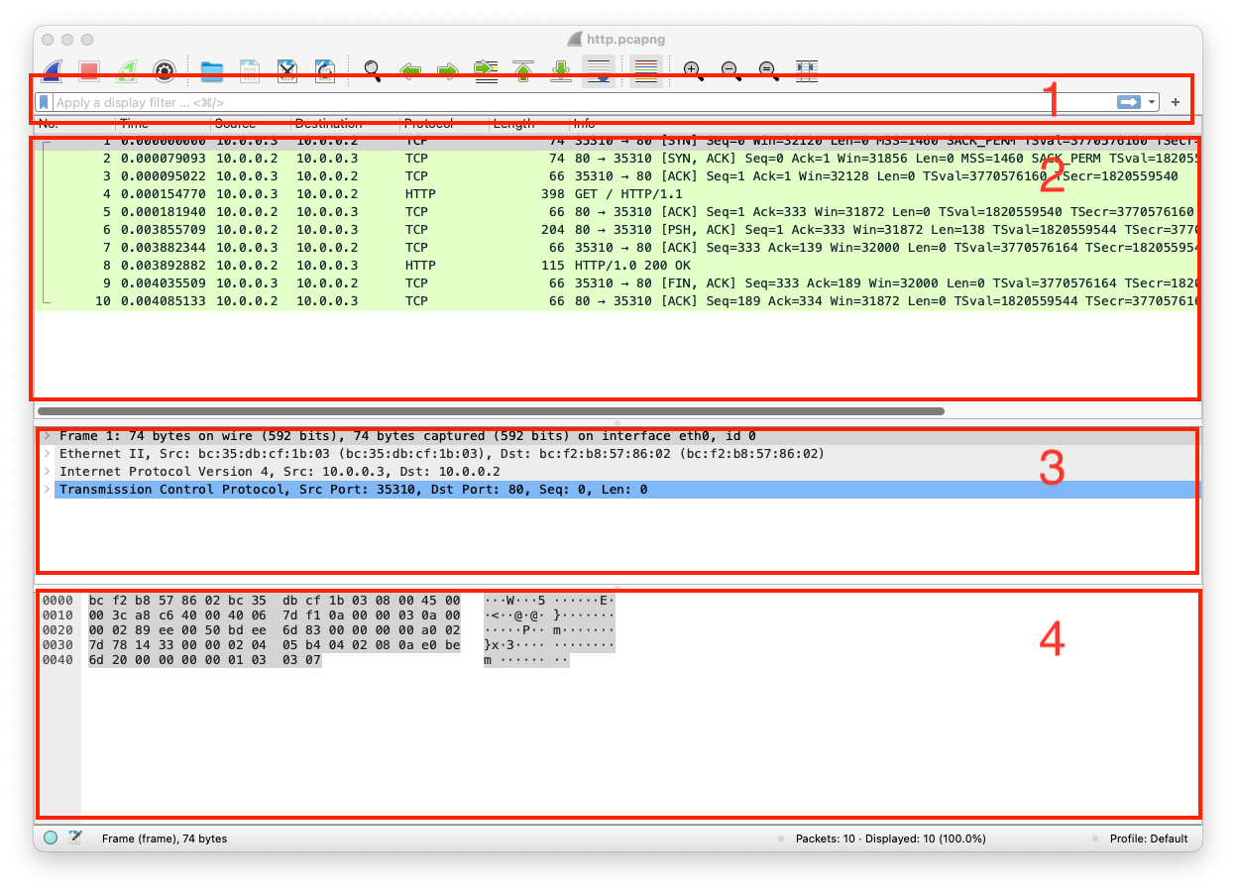This screenshot has width=1236, height=893.
Task: Open a capture file via folder icon
Action: (x=211, y=71)
